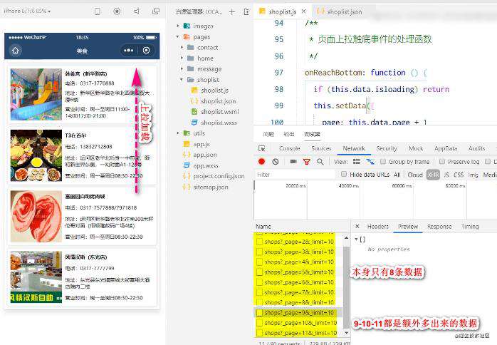Select the Cloud filter type
This screenshot has height=345, width=497.
pyautogui.click(x=415, y=175)
